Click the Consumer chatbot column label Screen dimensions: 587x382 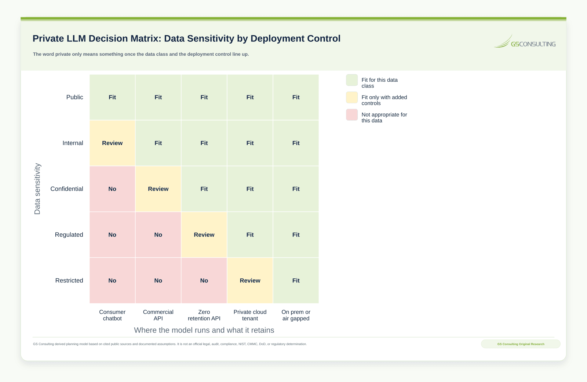[x=112, y=315]
